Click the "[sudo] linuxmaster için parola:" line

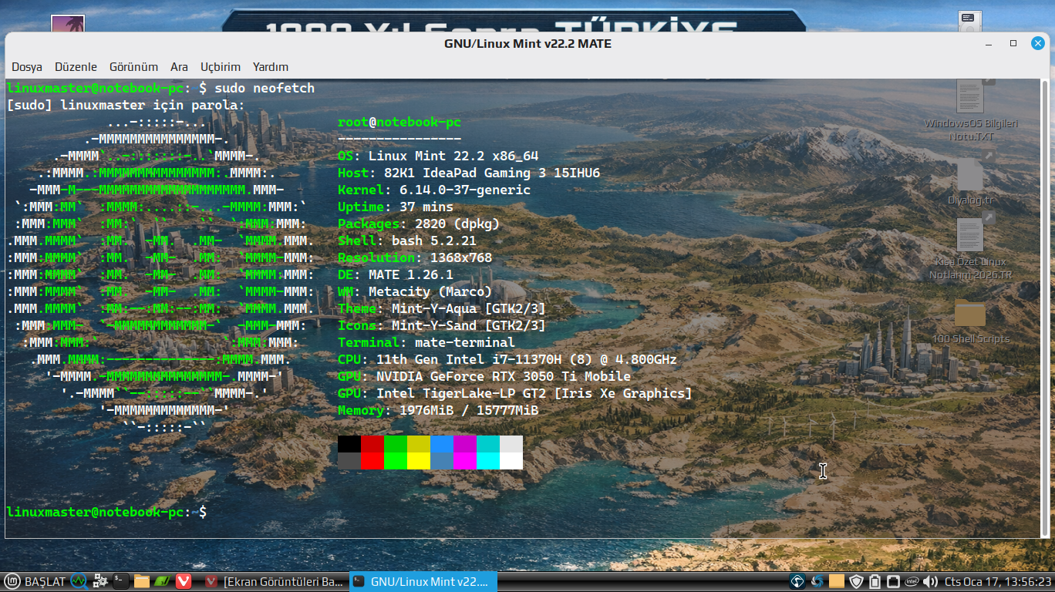pos(126,105)
